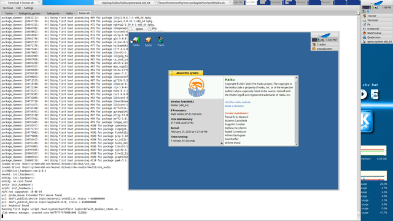Image resolution: width=393 pixels, height=221 pixels.
Task: Click the 12:43 PM clock in guest Deskbar
Action: click(x=332, y=40)
